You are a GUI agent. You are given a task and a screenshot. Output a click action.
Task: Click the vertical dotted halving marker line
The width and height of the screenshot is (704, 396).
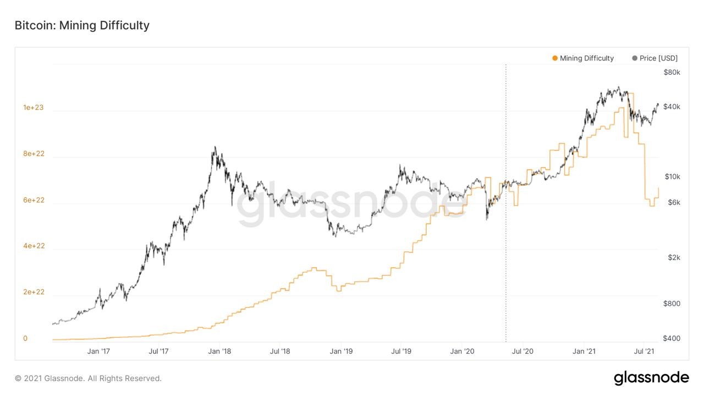point(506,202)
